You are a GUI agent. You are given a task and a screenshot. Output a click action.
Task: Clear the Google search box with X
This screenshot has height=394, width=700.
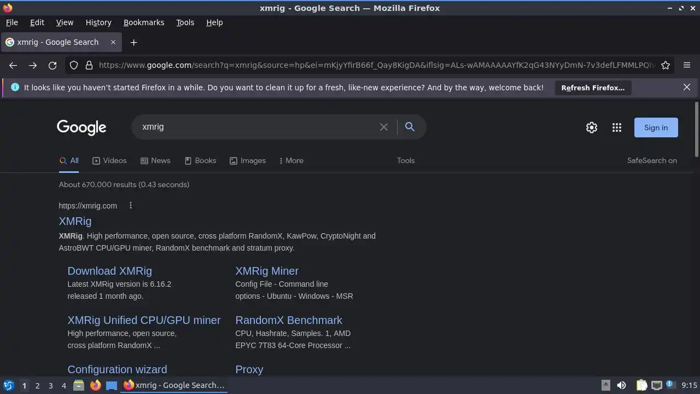(384, 127)
